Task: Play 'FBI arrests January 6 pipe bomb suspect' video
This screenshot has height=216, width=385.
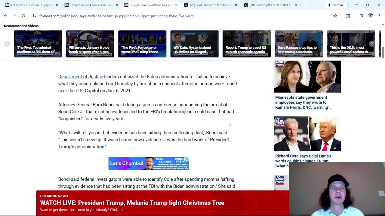Action: [90, 44]
